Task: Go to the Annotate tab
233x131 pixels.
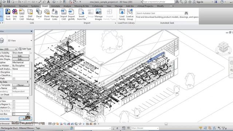Action: [56, 6]
